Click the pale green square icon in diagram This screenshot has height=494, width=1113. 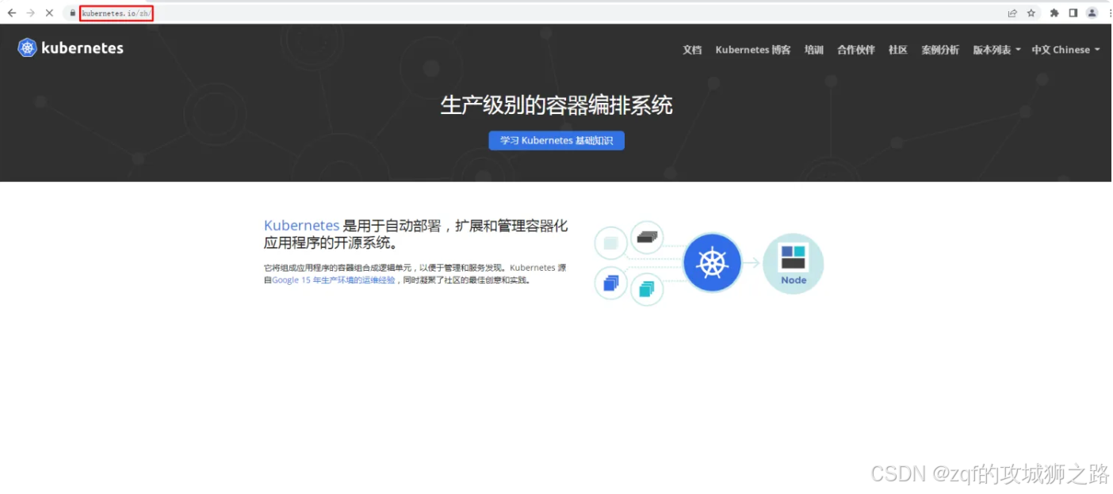[610, 243]
